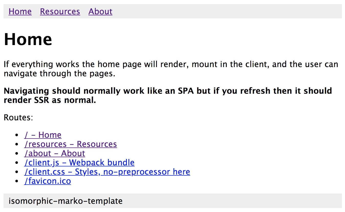The image size is (345, 212).
Task: Click the large "Home" page heading
Action: pos(28,39)
